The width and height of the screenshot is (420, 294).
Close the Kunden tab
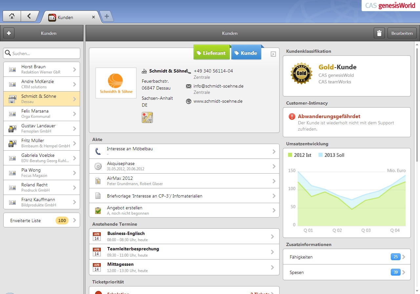coord(94,17)
